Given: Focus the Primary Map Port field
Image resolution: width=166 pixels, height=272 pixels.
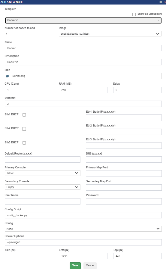Looking at the screenshot, I should (124, 174).
